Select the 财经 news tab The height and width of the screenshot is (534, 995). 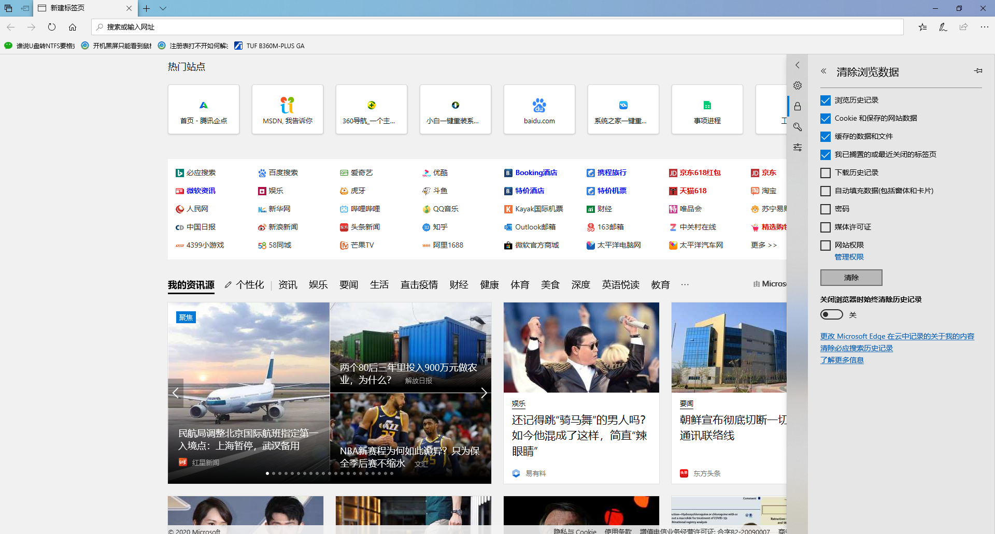pyautogui.click(x=459, y=285)
